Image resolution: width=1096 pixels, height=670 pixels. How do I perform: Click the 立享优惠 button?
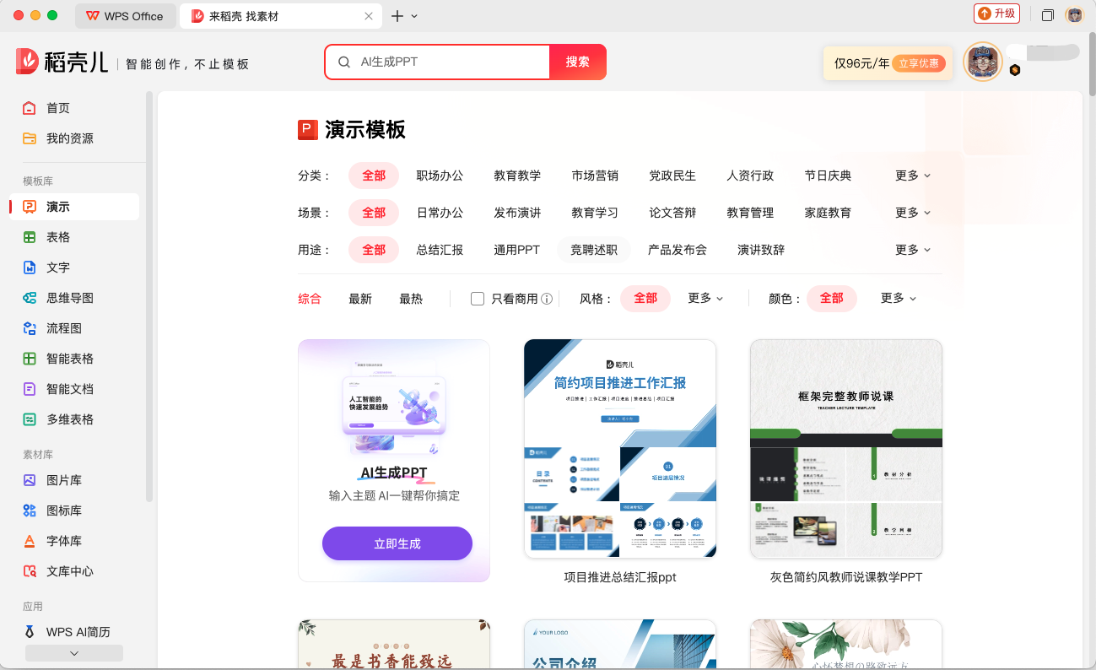pos(919,63)
